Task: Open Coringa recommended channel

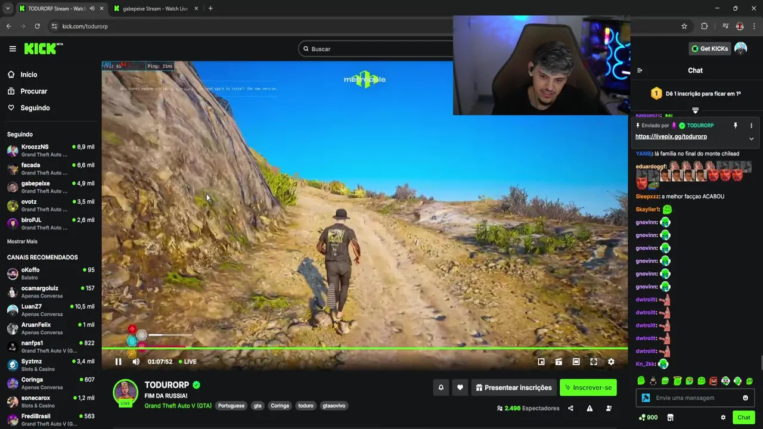Action: [50, 383]
